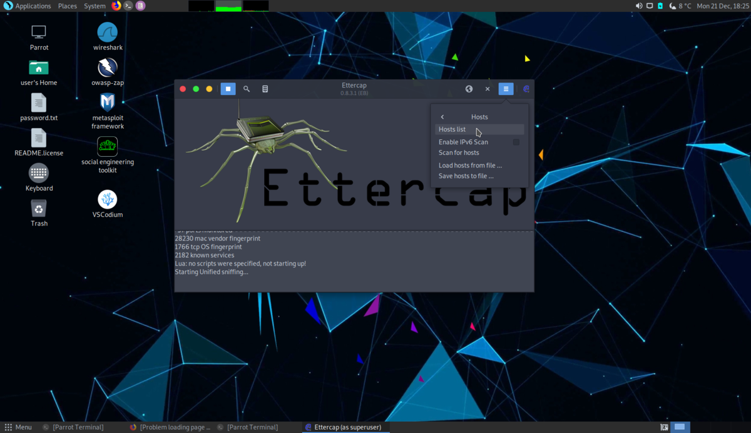Click the '1766 tcp OS fingerprint' log line

[208, 247]
